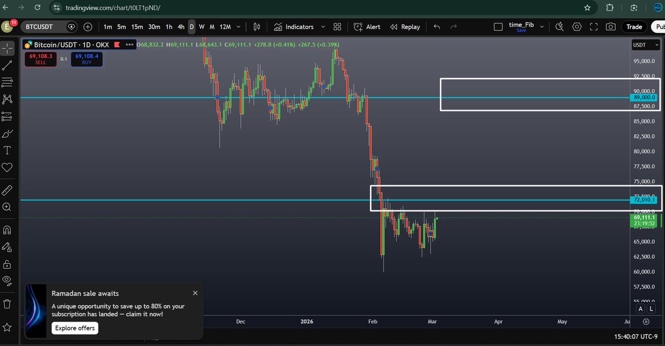Open the layout setup square icon
Screen dimensions: 665x346
point(498,27)
